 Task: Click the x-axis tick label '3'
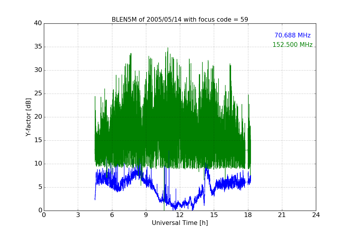[x=78, y=215]
